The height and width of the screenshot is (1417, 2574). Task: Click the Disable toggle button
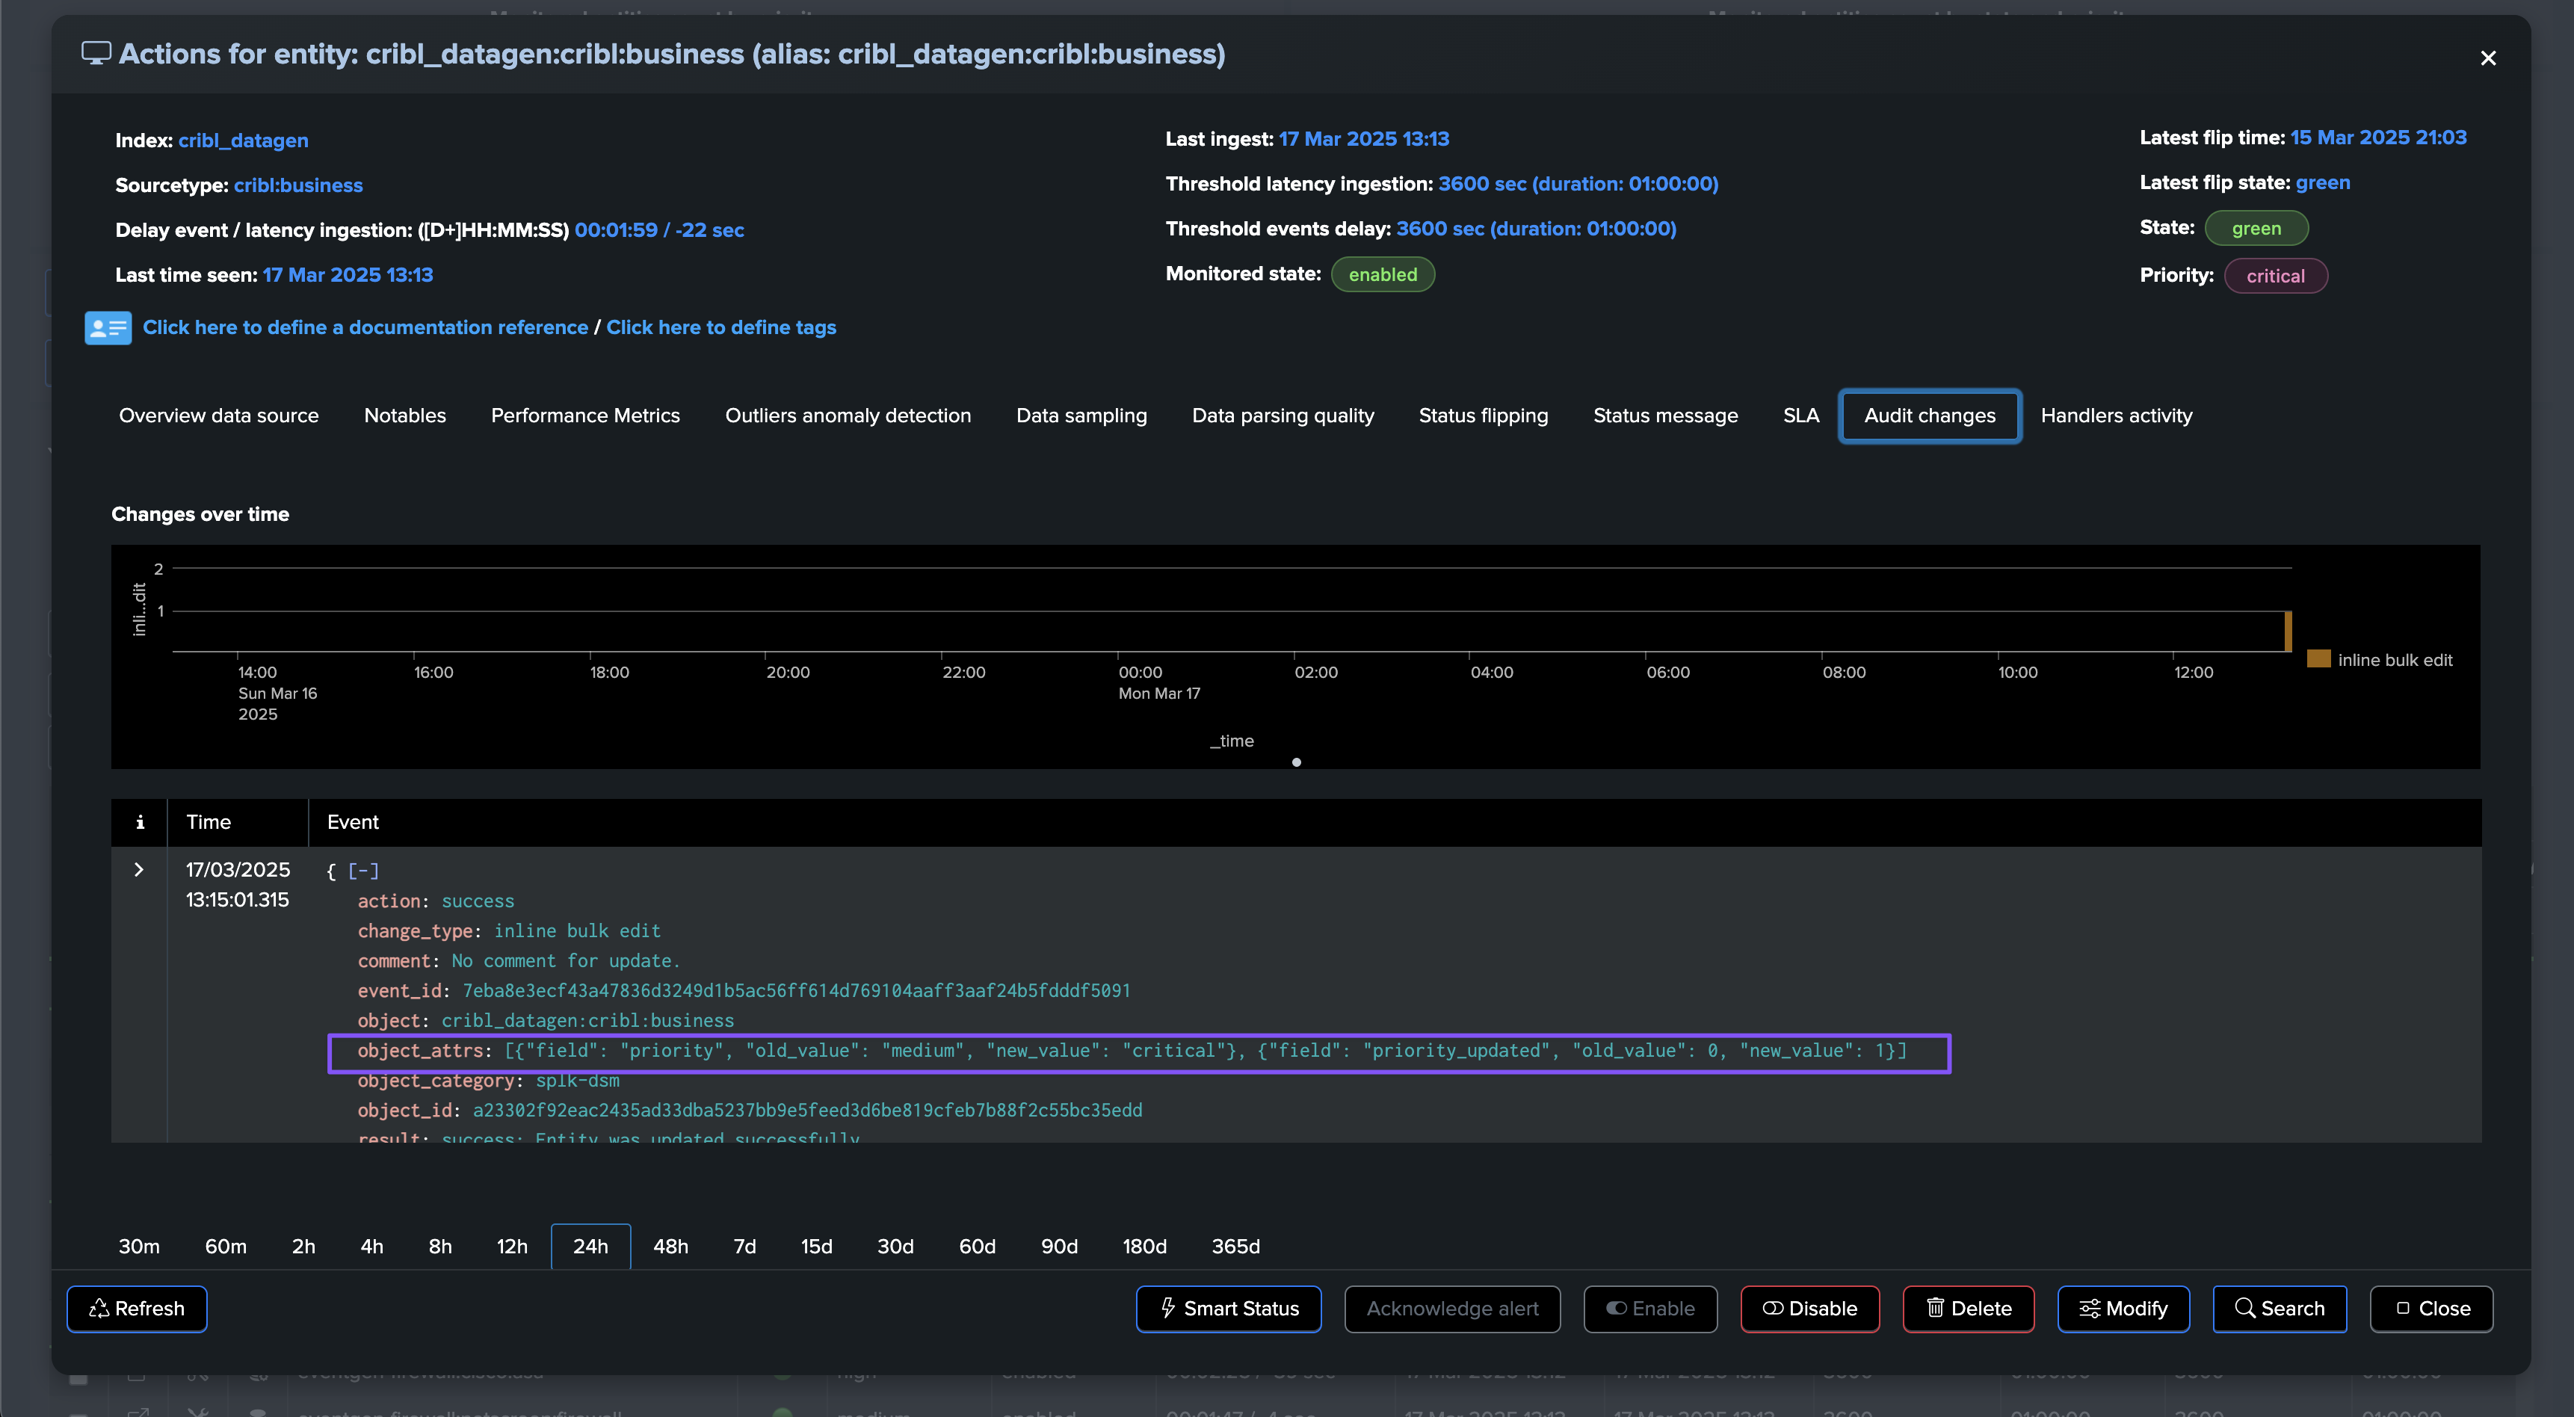point(1809,1309)
